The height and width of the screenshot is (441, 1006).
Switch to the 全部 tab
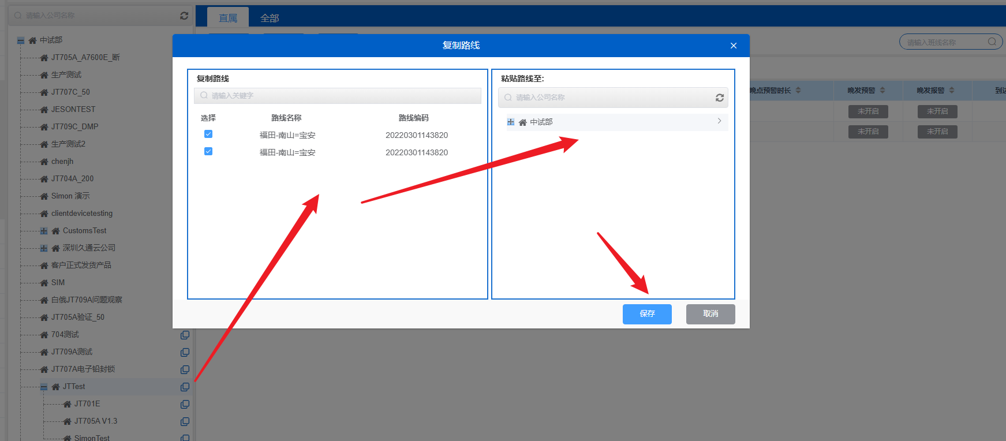[x=270, y=18]
